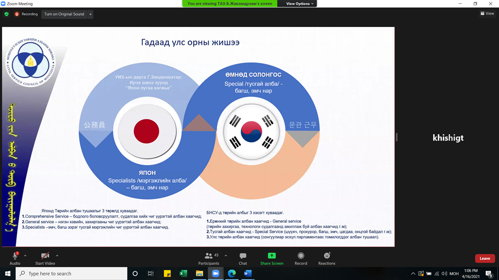Click the Type here to search box
This screenshot has height=280, width=499.
[x=71, y=273]
